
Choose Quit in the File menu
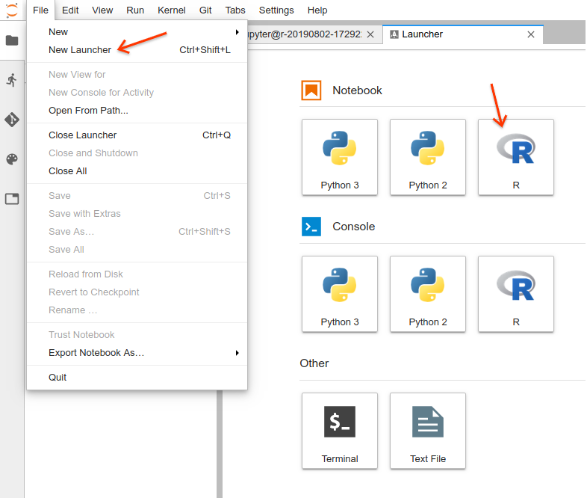(x=58, y=378)
